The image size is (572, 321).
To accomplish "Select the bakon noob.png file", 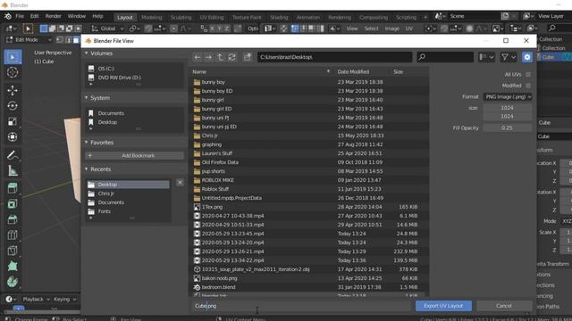I will click(309, 278).
